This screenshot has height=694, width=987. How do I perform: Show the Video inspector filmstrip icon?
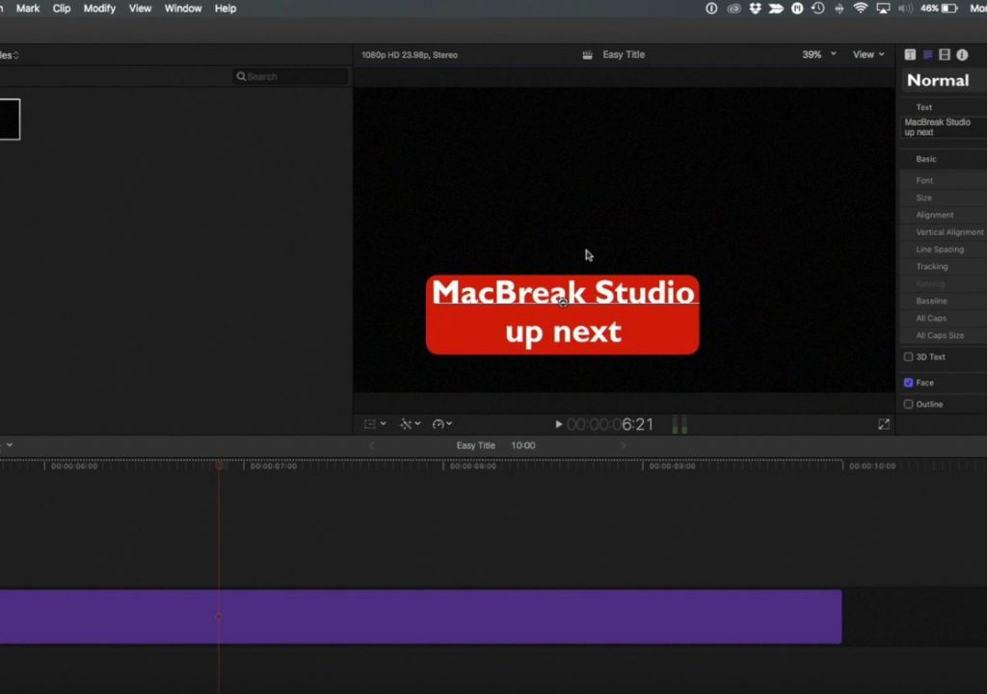tap(945, 55)
